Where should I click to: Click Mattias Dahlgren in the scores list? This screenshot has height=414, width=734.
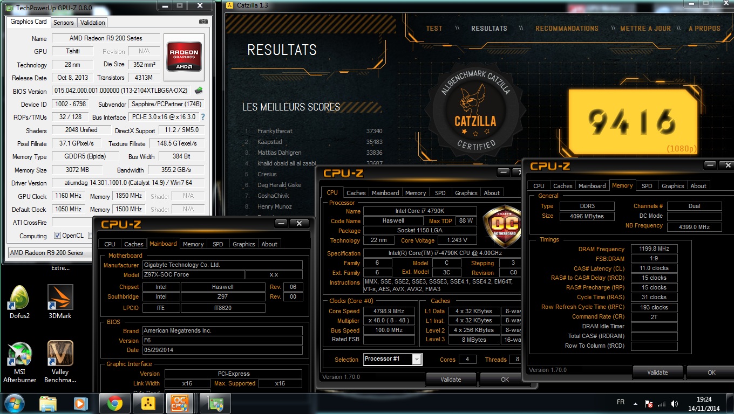click(280, 153)
